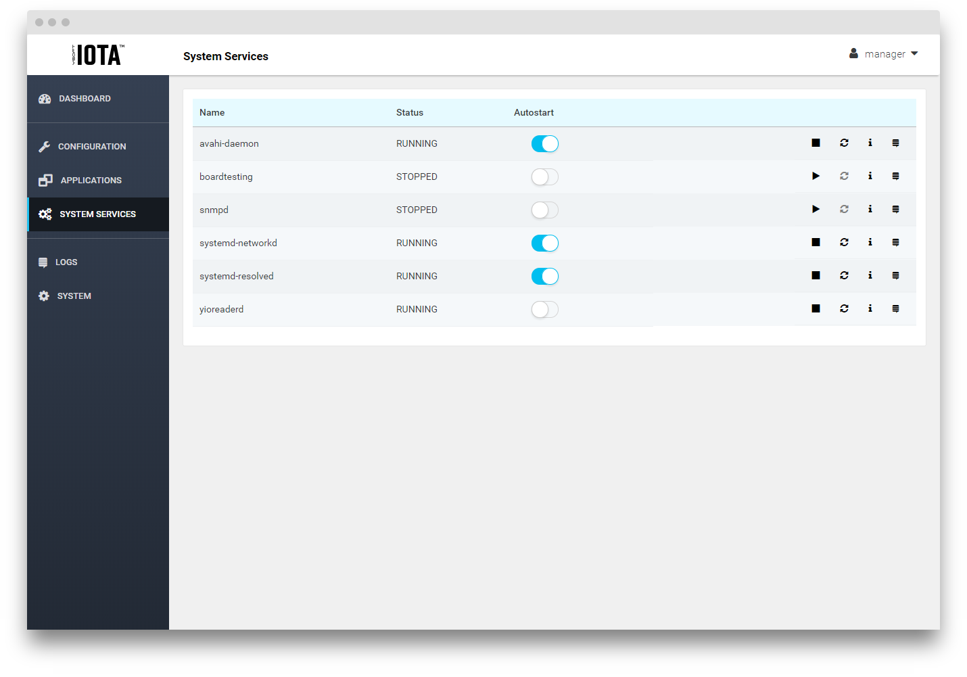
Task: Start the boardtesting service
Action: [816, 176]
